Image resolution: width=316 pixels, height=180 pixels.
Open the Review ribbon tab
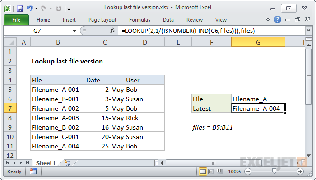(x=195, y=20)
